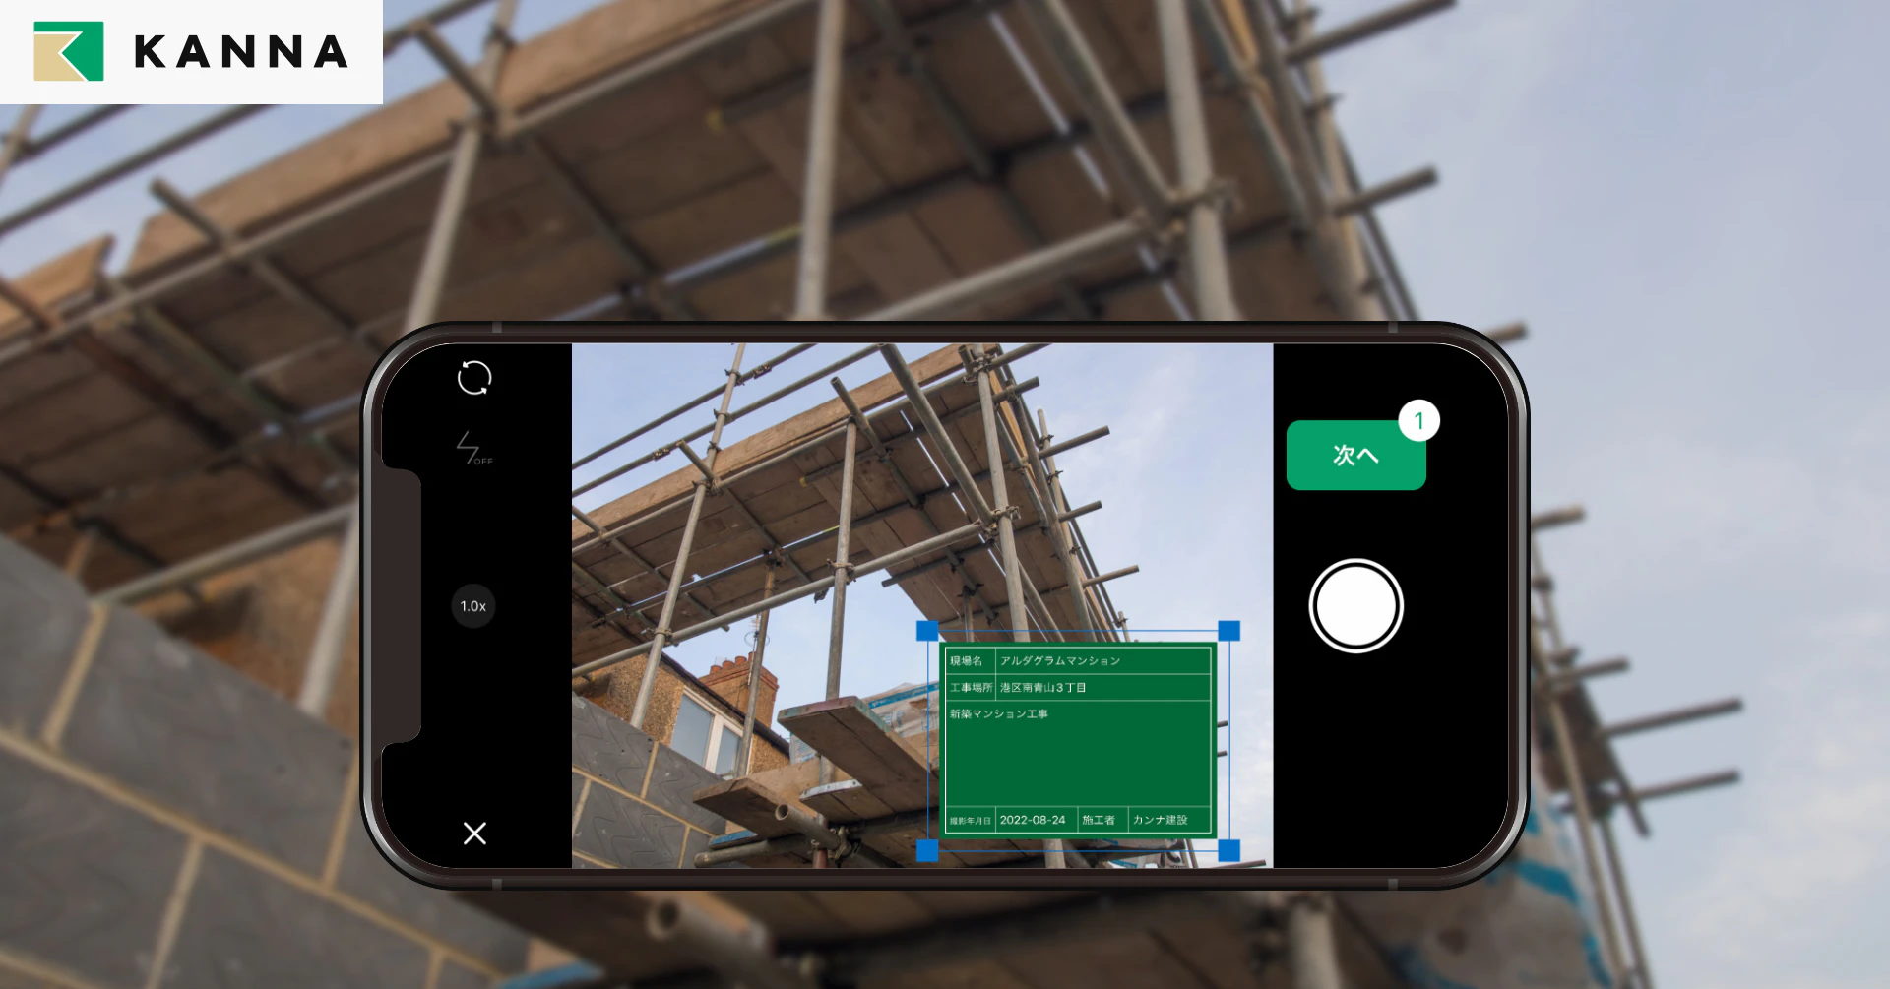This screenshot has height=989, width=1890.
Task: Close the camera with the X icon
Action: coord(474,834)
